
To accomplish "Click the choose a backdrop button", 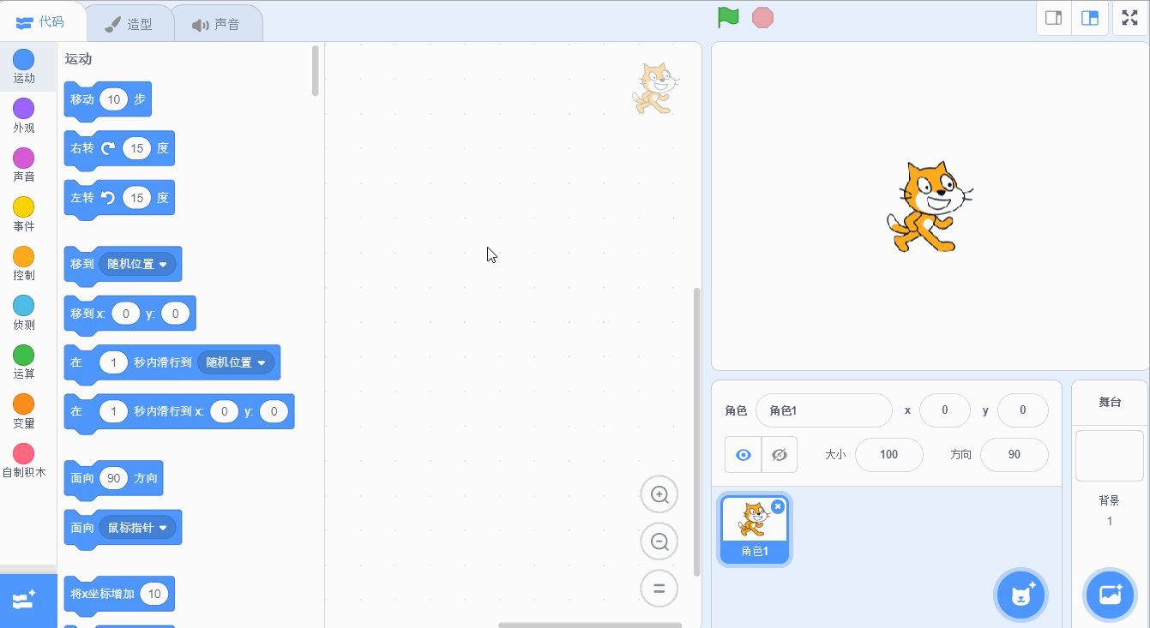I will click(x=1110, y=594).
